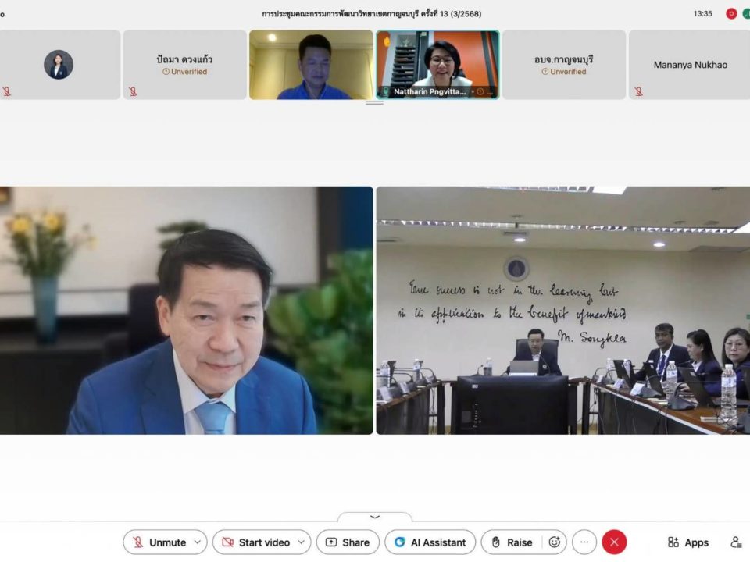The height and width of the screenshot is (562, 750).
Task: Select the blue-shirt man's video thumbnail
Action: (x=311, y=65)
